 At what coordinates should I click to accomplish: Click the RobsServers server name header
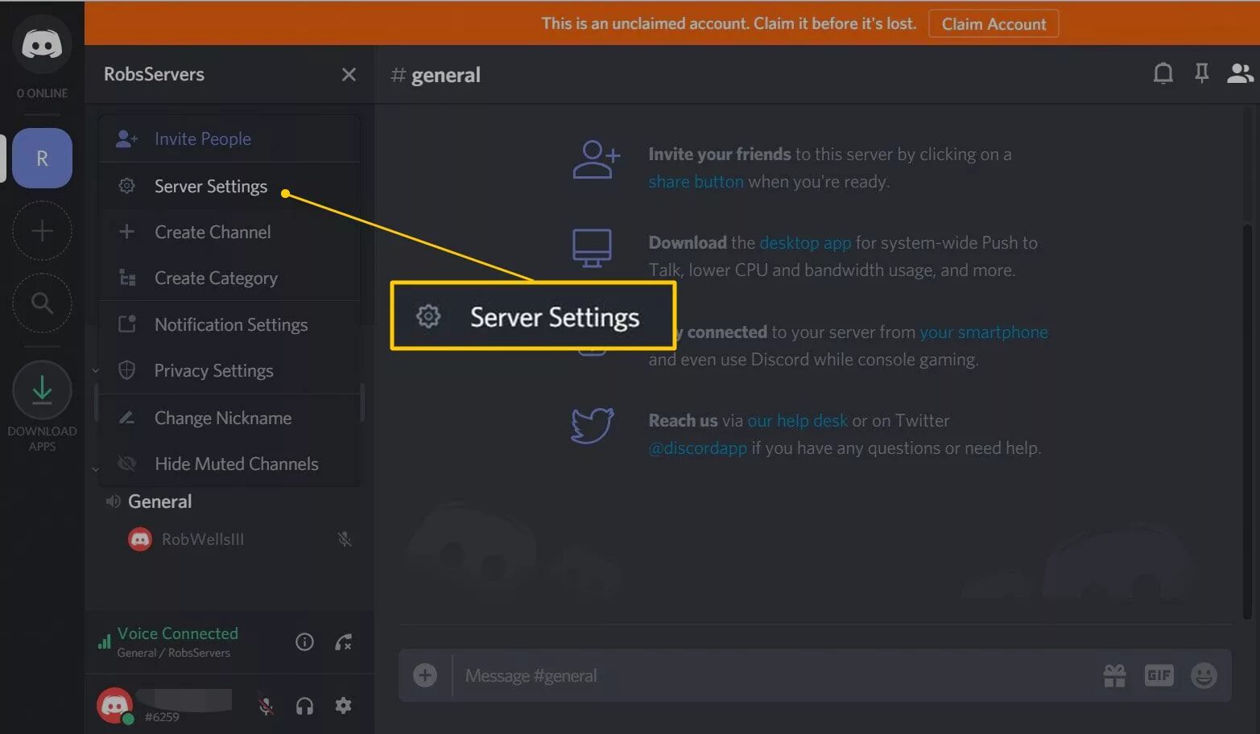[x=154, y=74]
